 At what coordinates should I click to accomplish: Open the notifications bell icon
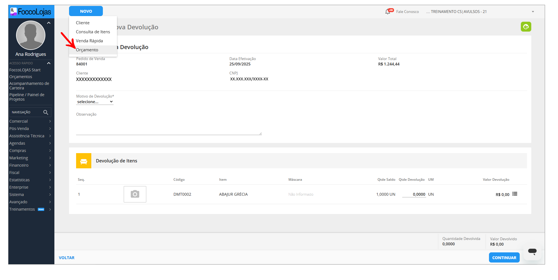point(388,12)
